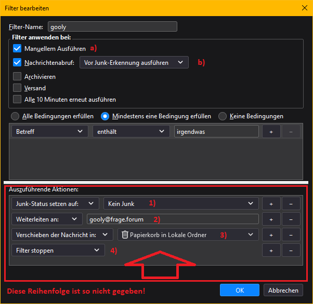Remove the Filter stoppen action row
The image size is (313, 304).
pos(291,251)
